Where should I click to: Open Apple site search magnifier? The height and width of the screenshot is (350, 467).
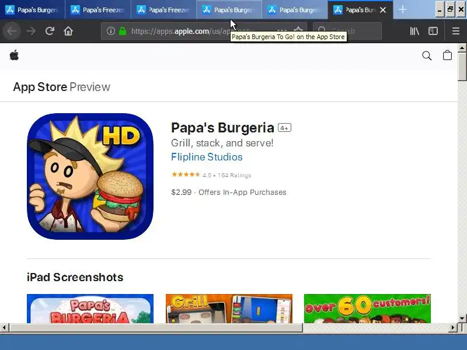point(427,55)
